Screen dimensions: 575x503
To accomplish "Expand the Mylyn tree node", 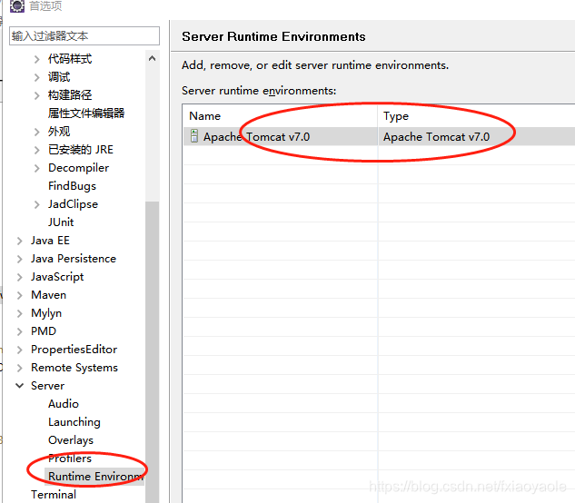I will (19, 313).
